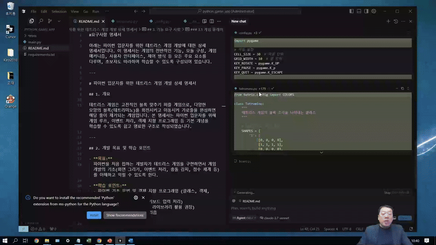The width and height of the screenshot is (436, 245).
Task: Start a new chat with plus icon
Action: coord(388,21)
